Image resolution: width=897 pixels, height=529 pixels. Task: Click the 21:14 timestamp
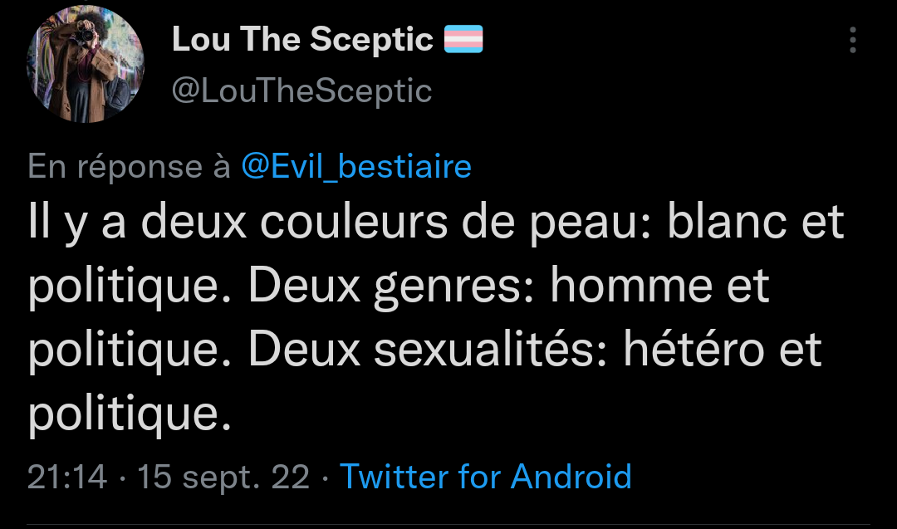point(67,477)
